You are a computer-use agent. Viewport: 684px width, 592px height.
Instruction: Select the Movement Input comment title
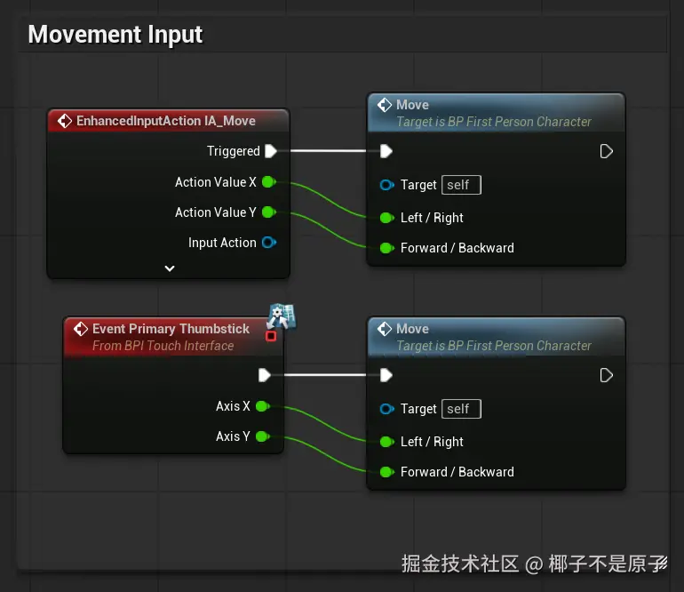pos(115,35)
